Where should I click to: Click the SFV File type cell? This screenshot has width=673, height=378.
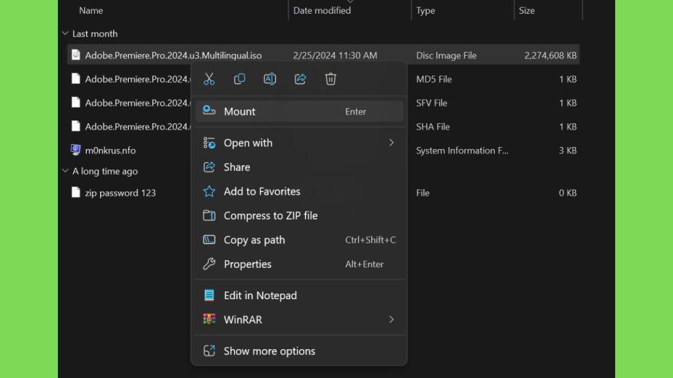(x=431, y=103)
